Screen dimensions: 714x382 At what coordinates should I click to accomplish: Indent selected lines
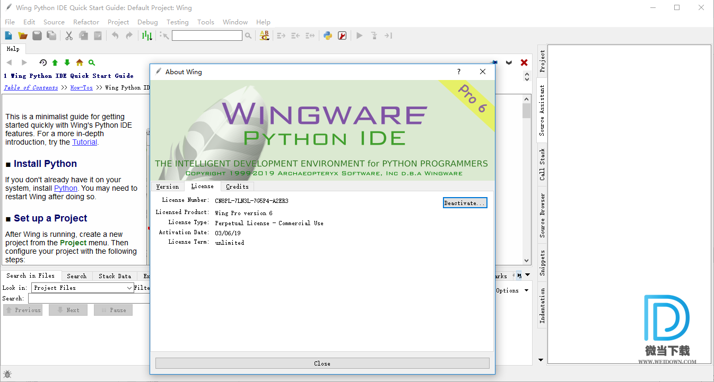(282, 35)
